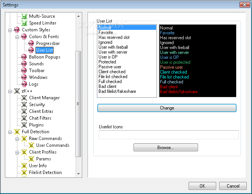Viewport: 252px width, 194px height.
Task: Click the yellow skull icon beside User Info
Action: pos(24,166)
